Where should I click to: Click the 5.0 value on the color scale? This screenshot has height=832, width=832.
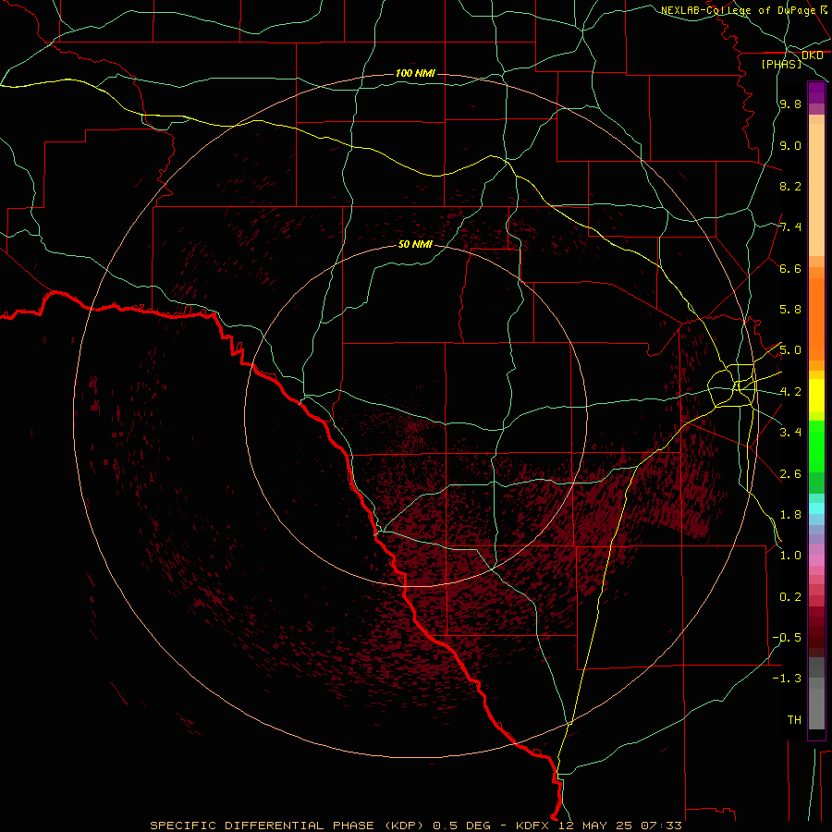click(x=790, y=350)
